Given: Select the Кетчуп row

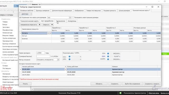Looking at the screenshot, I should click(90, 36).
